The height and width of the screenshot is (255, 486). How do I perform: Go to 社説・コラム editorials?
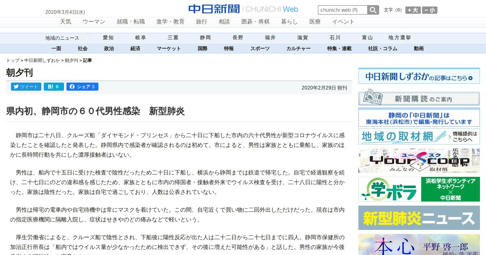383,49
